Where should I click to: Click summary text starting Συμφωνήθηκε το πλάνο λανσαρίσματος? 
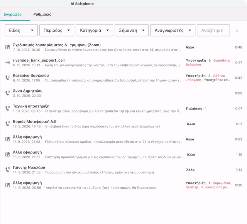[x=113, y=50]
